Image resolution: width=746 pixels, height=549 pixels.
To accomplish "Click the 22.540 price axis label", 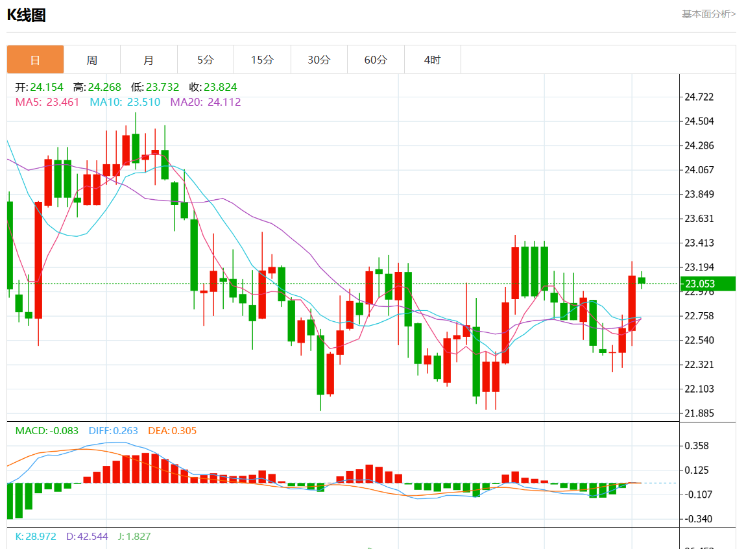I will pos(699,340).
